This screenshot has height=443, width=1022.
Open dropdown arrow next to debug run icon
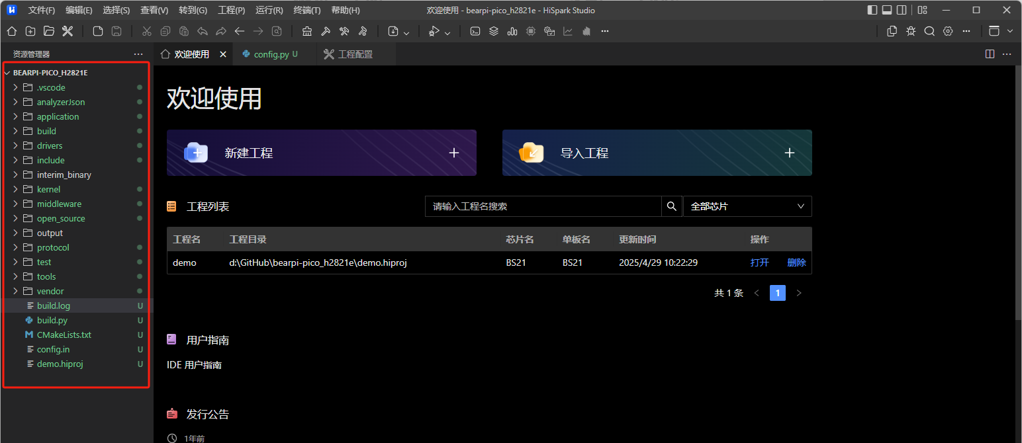447,32
